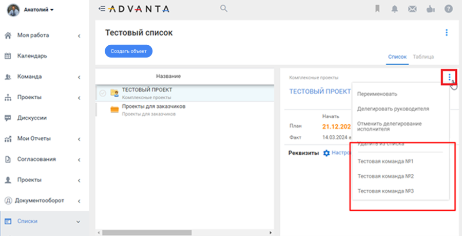Click the Проекты hierarchy icon
The width and height of the screenshot is (462, 236).
(8, 98)
